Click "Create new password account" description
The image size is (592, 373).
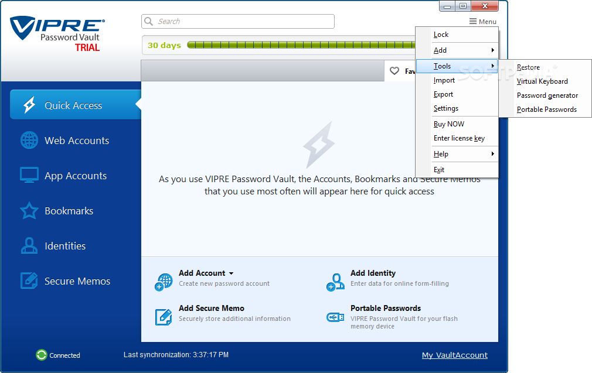coord(224,283)
